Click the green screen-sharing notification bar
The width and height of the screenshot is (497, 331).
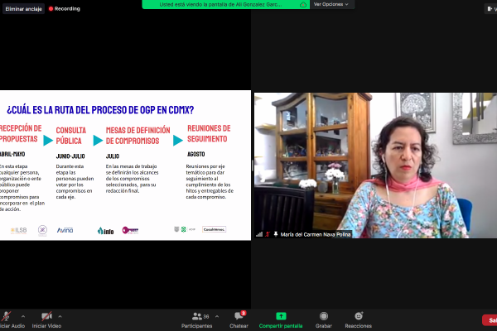[x=225, y=4]
